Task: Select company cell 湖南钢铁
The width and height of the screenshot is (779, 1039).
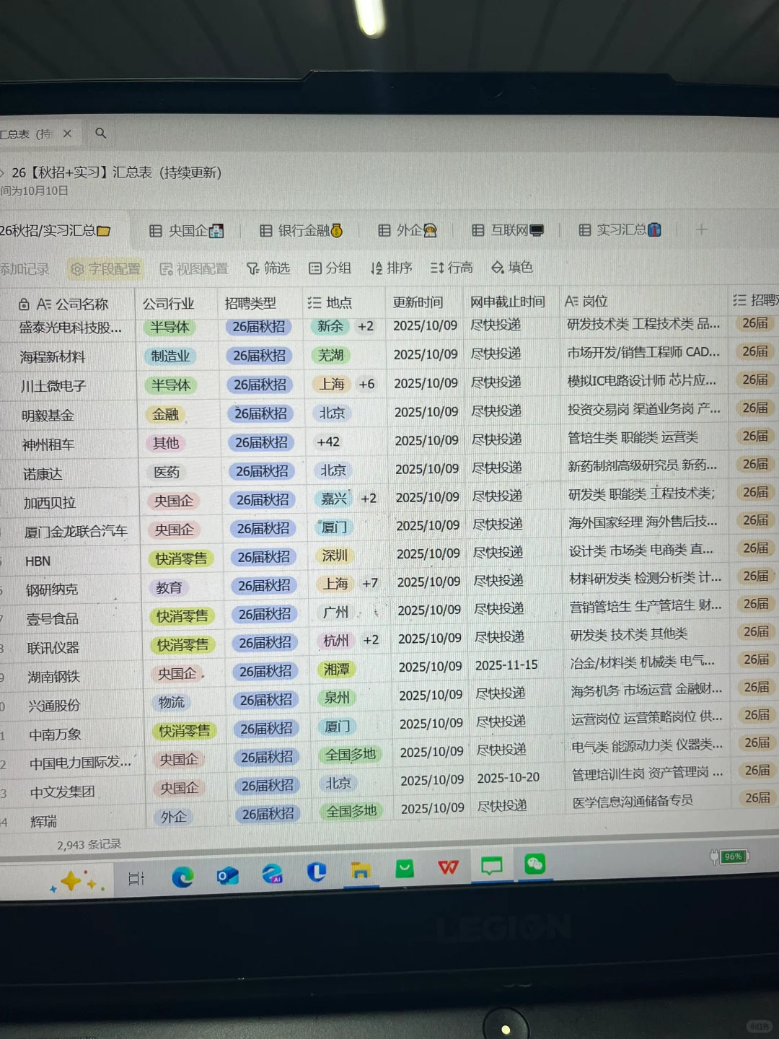Action: coord(54,677)
